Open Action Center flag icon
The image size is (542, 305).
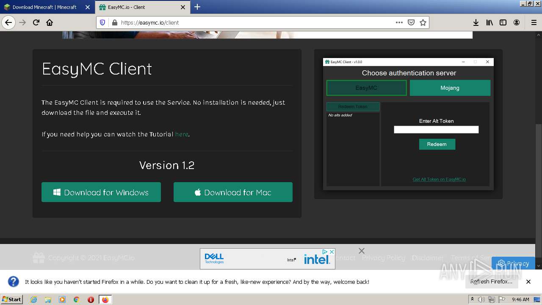click(501, 299)
